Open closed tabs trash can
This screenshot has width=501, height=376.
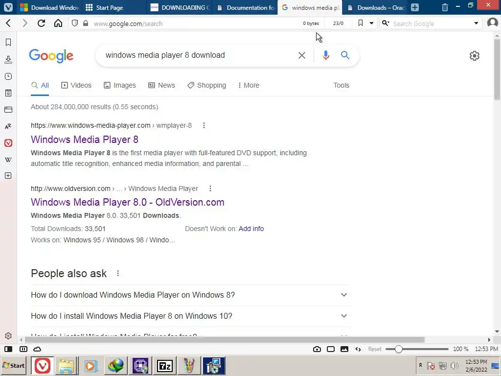pyautogui.click(x=445, y=7)
